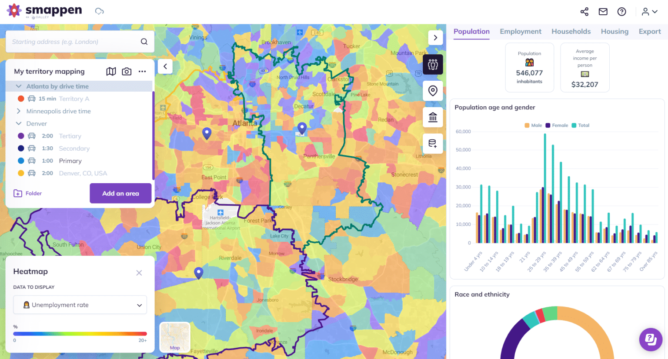The image size is (668, 359).
Task: Select the demographics heatmap icon on map toolbar
Action: click(x=433, y=64)
